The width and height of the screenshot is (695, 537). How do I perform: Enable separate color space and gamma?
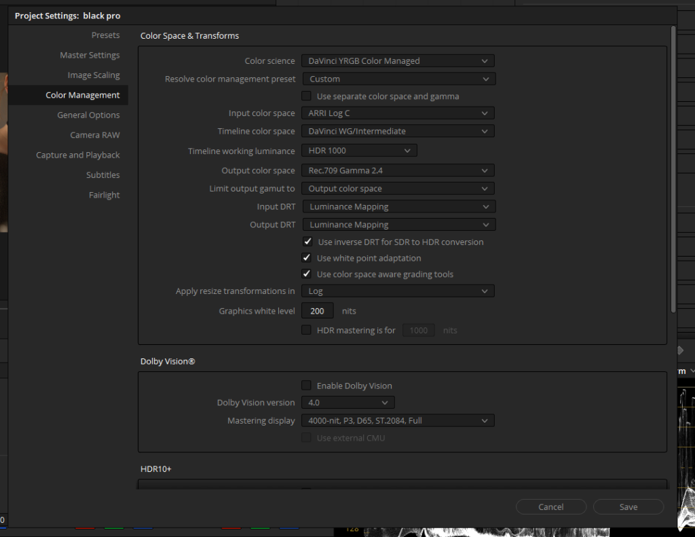[306, 96]
